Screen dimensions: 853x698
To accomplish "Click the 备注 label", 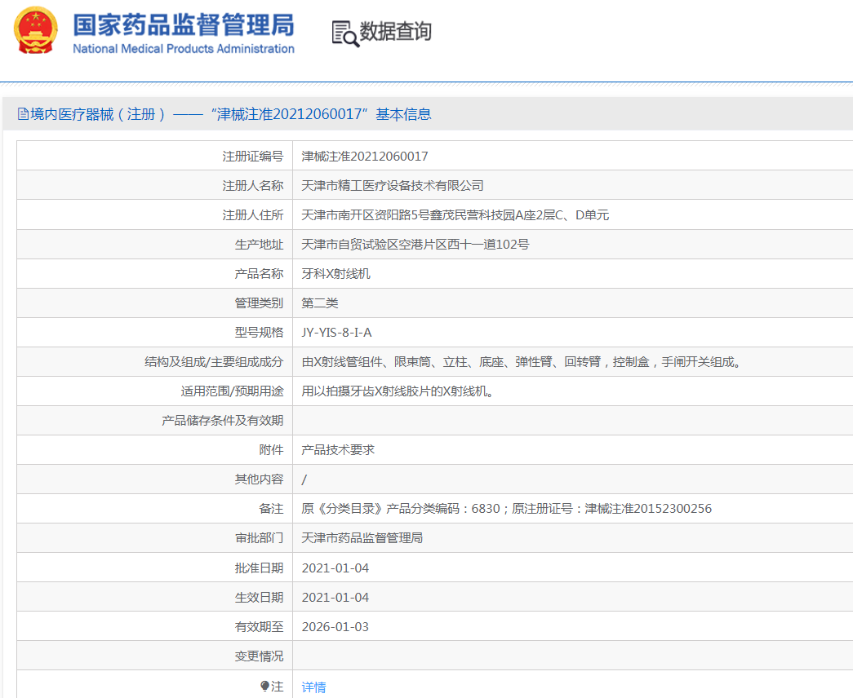I will point(272,509).
